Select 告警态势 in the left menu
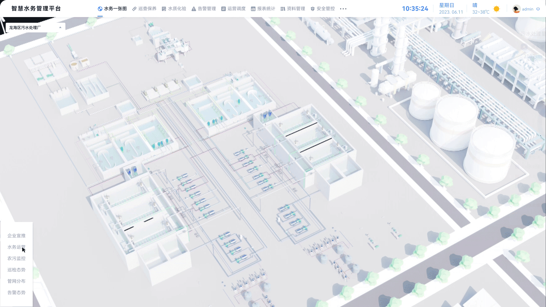Viewport: 546px width, 307px height. coord(16,293)
